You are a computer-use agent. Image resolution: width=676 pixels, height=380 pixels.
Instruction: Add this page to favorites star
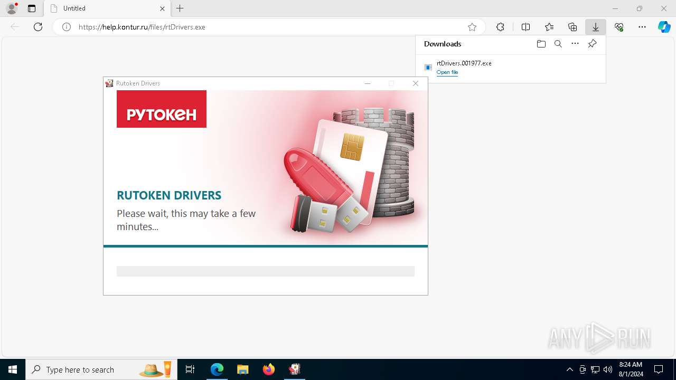[472, 27]
